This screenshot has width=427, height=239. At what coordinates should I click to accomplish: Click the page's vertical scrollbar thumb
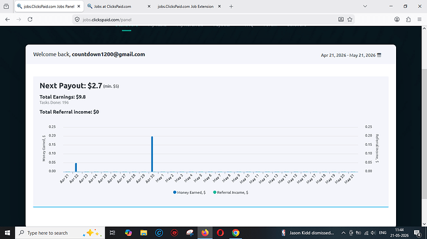pos(425,134)
